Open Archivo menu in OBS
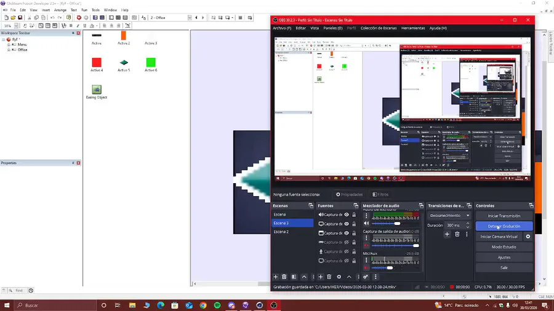Viewport: 554px width, 311px height. coord(282,28)
